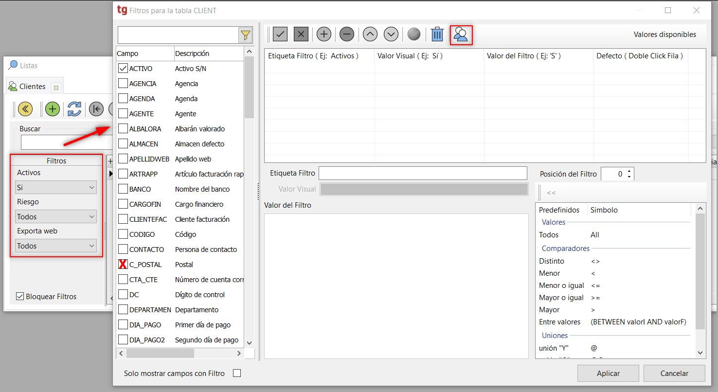The height and width of the screenshot is (392, 718).
Task: Select the Mayor o igual >= comparator
Action: pos(615,298)
